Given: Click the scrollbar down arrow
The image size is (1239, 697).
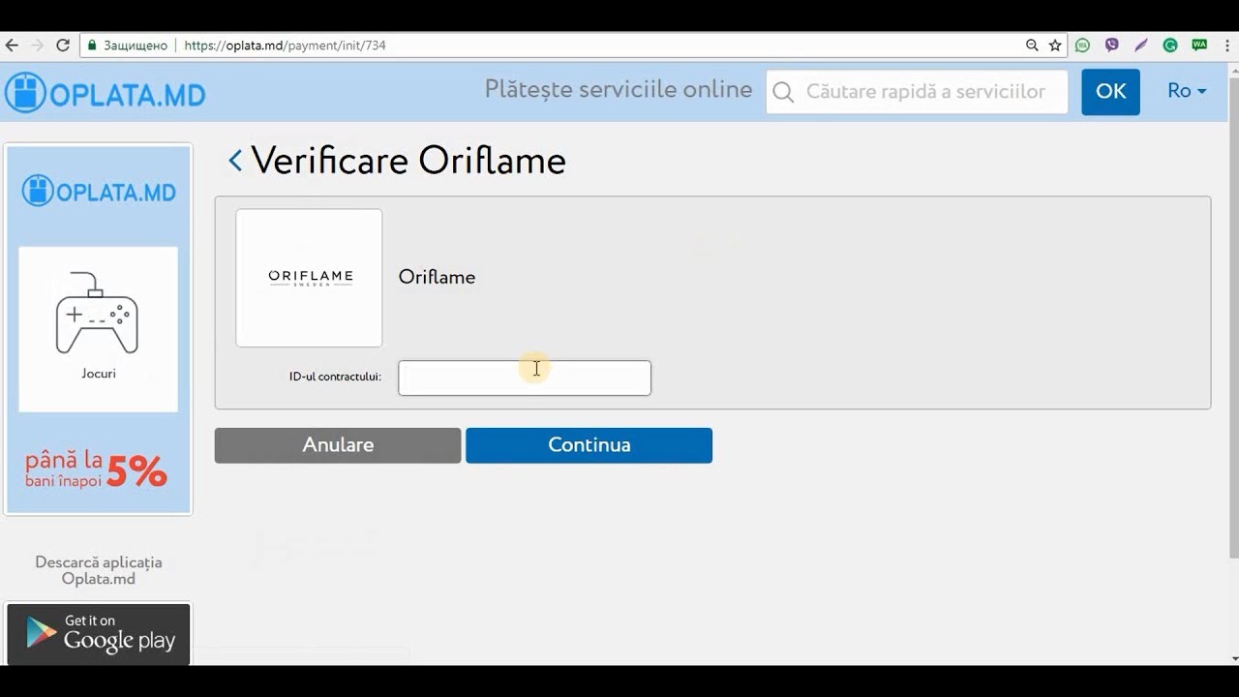Looking at the screenshot, I should [1233, 658].
